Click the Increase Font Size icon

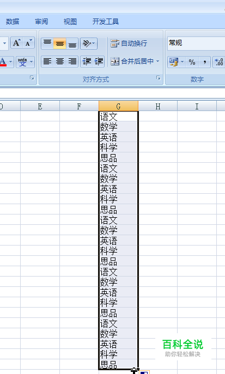point(16,43)
